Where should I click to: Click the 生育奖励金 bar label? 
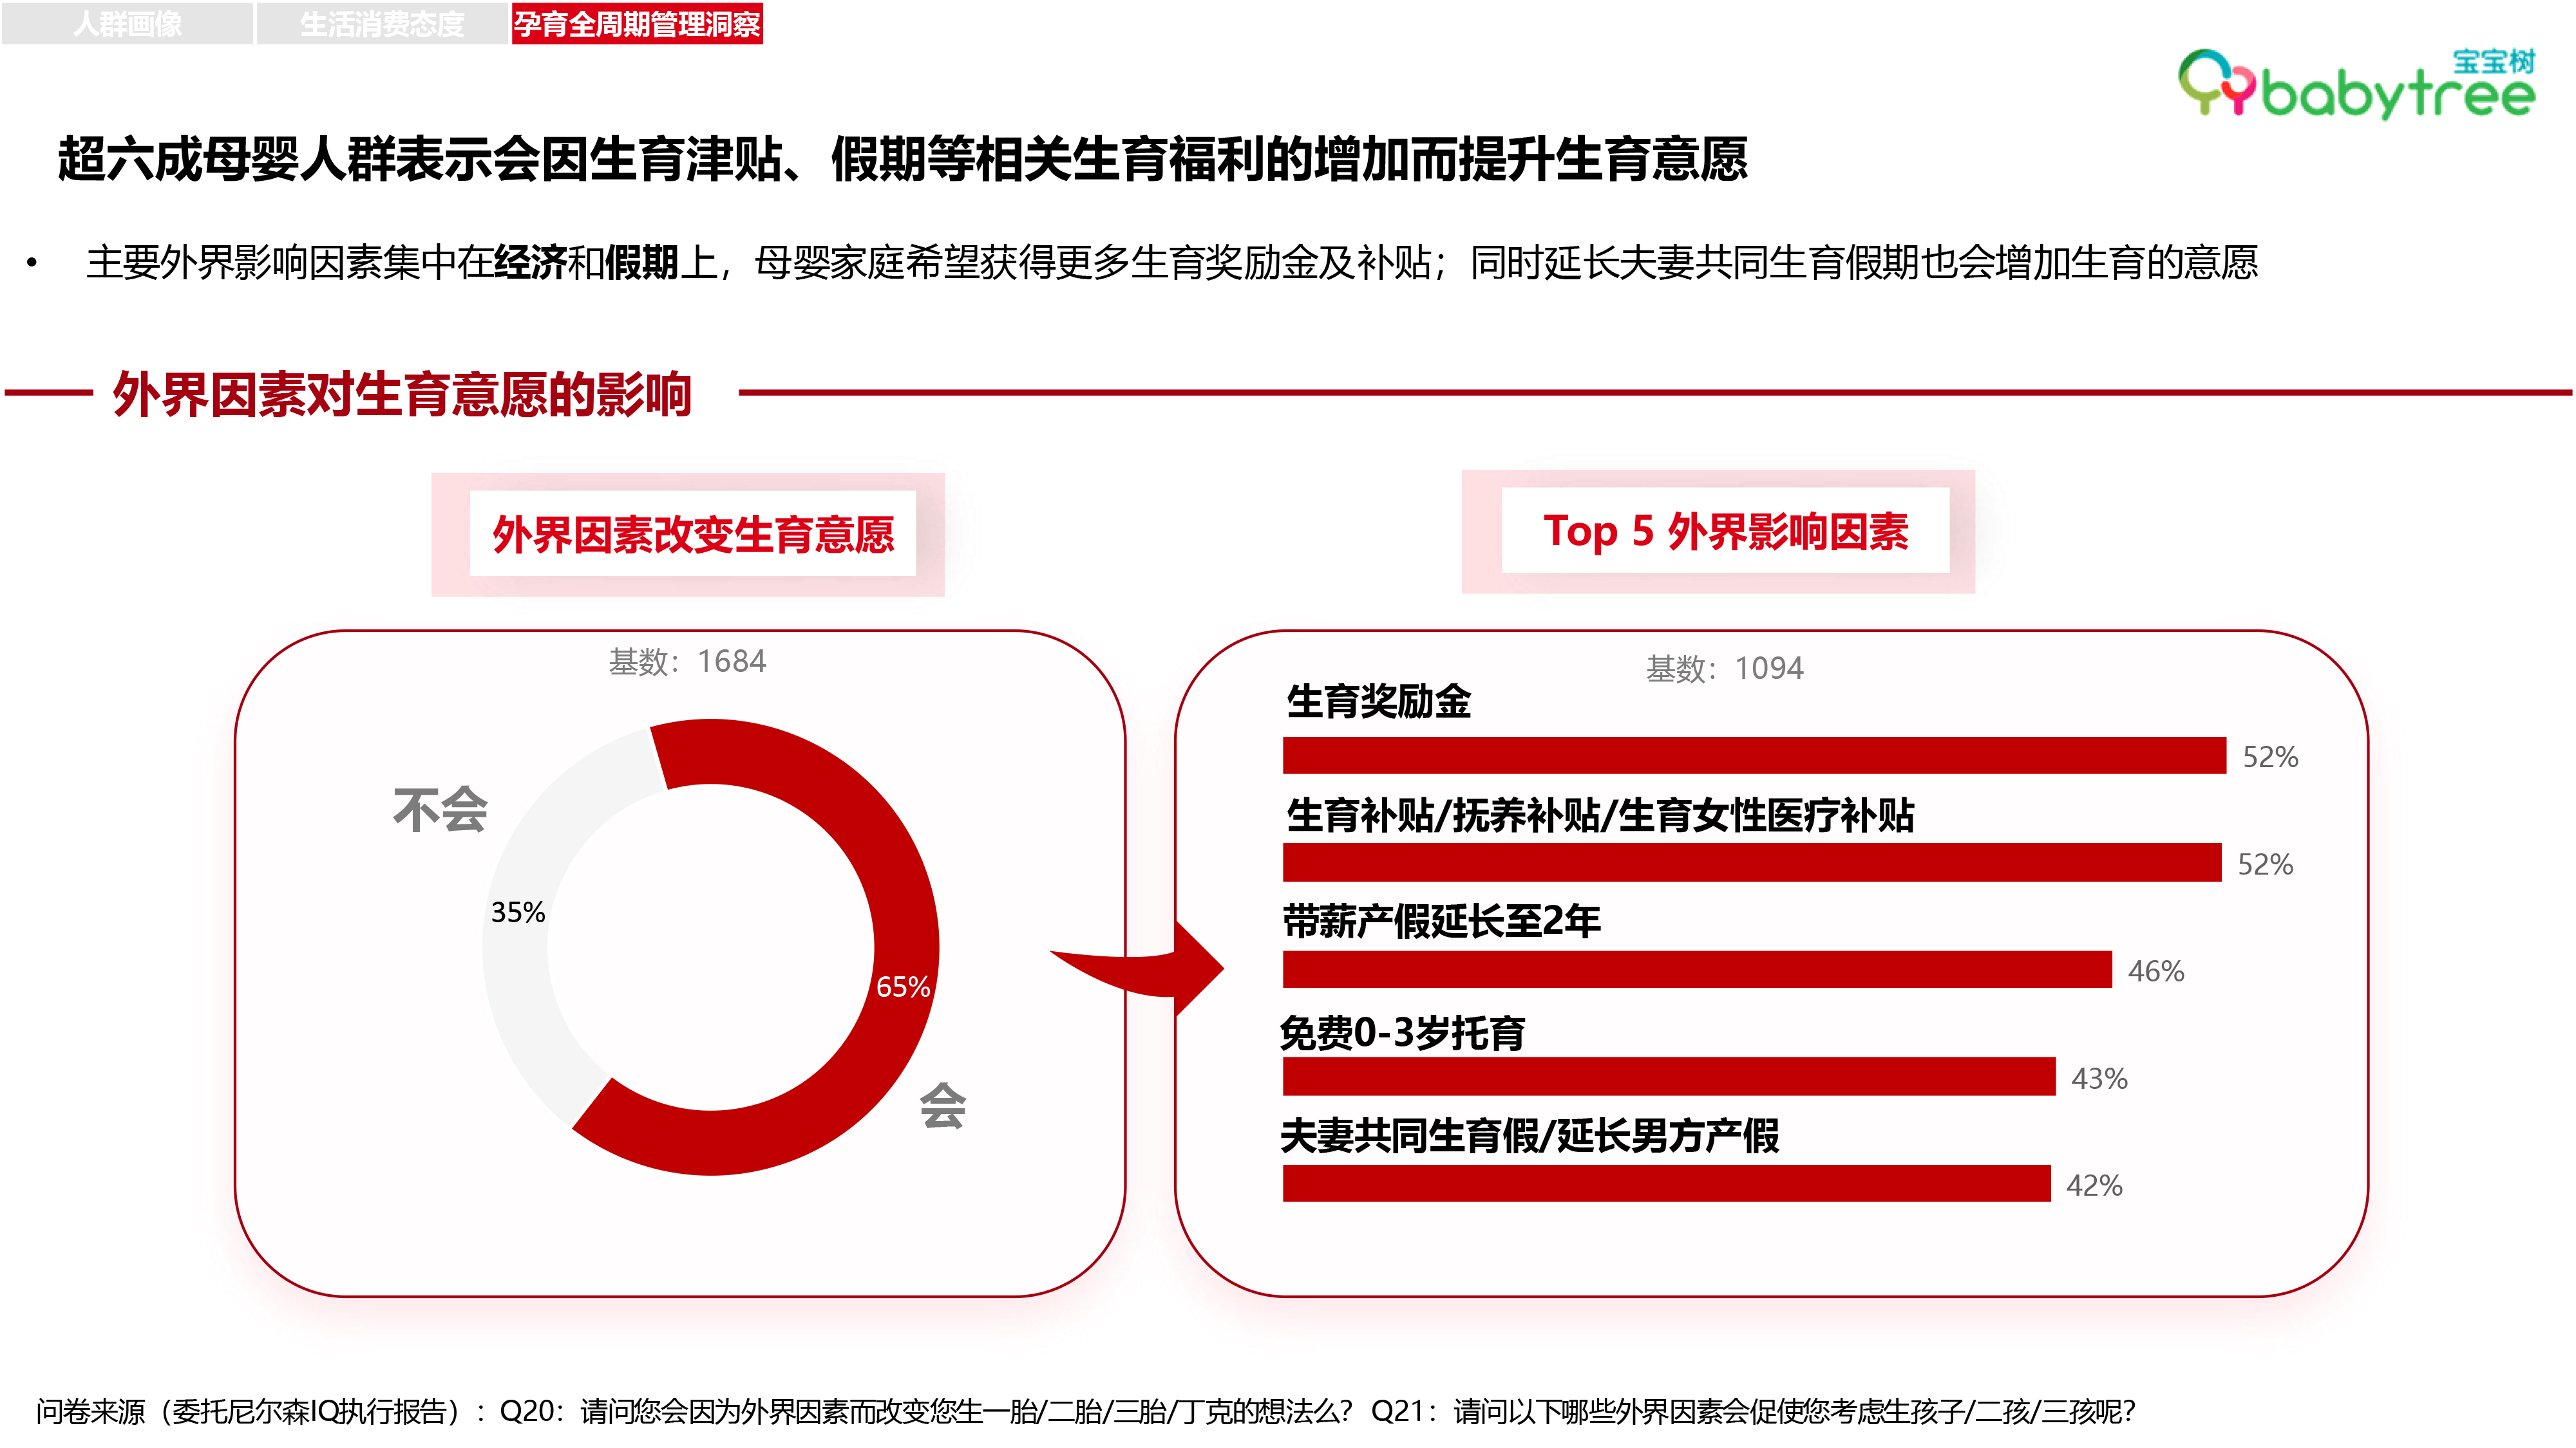pyautogui.click(x=1378, y=701)
